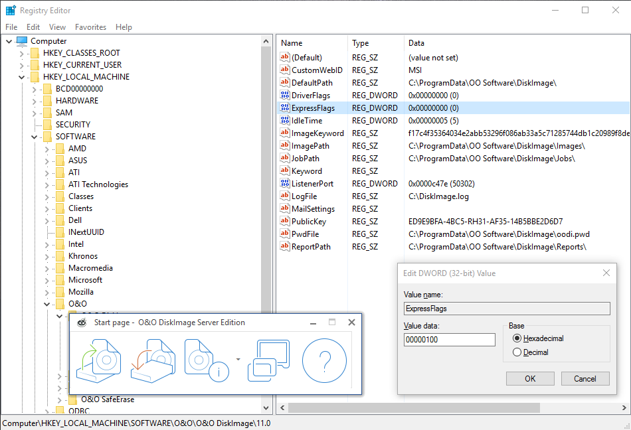Collapse the HKEY_LOCAL_MACHINE key
The image size is (631, 430).
pos(22,77)
